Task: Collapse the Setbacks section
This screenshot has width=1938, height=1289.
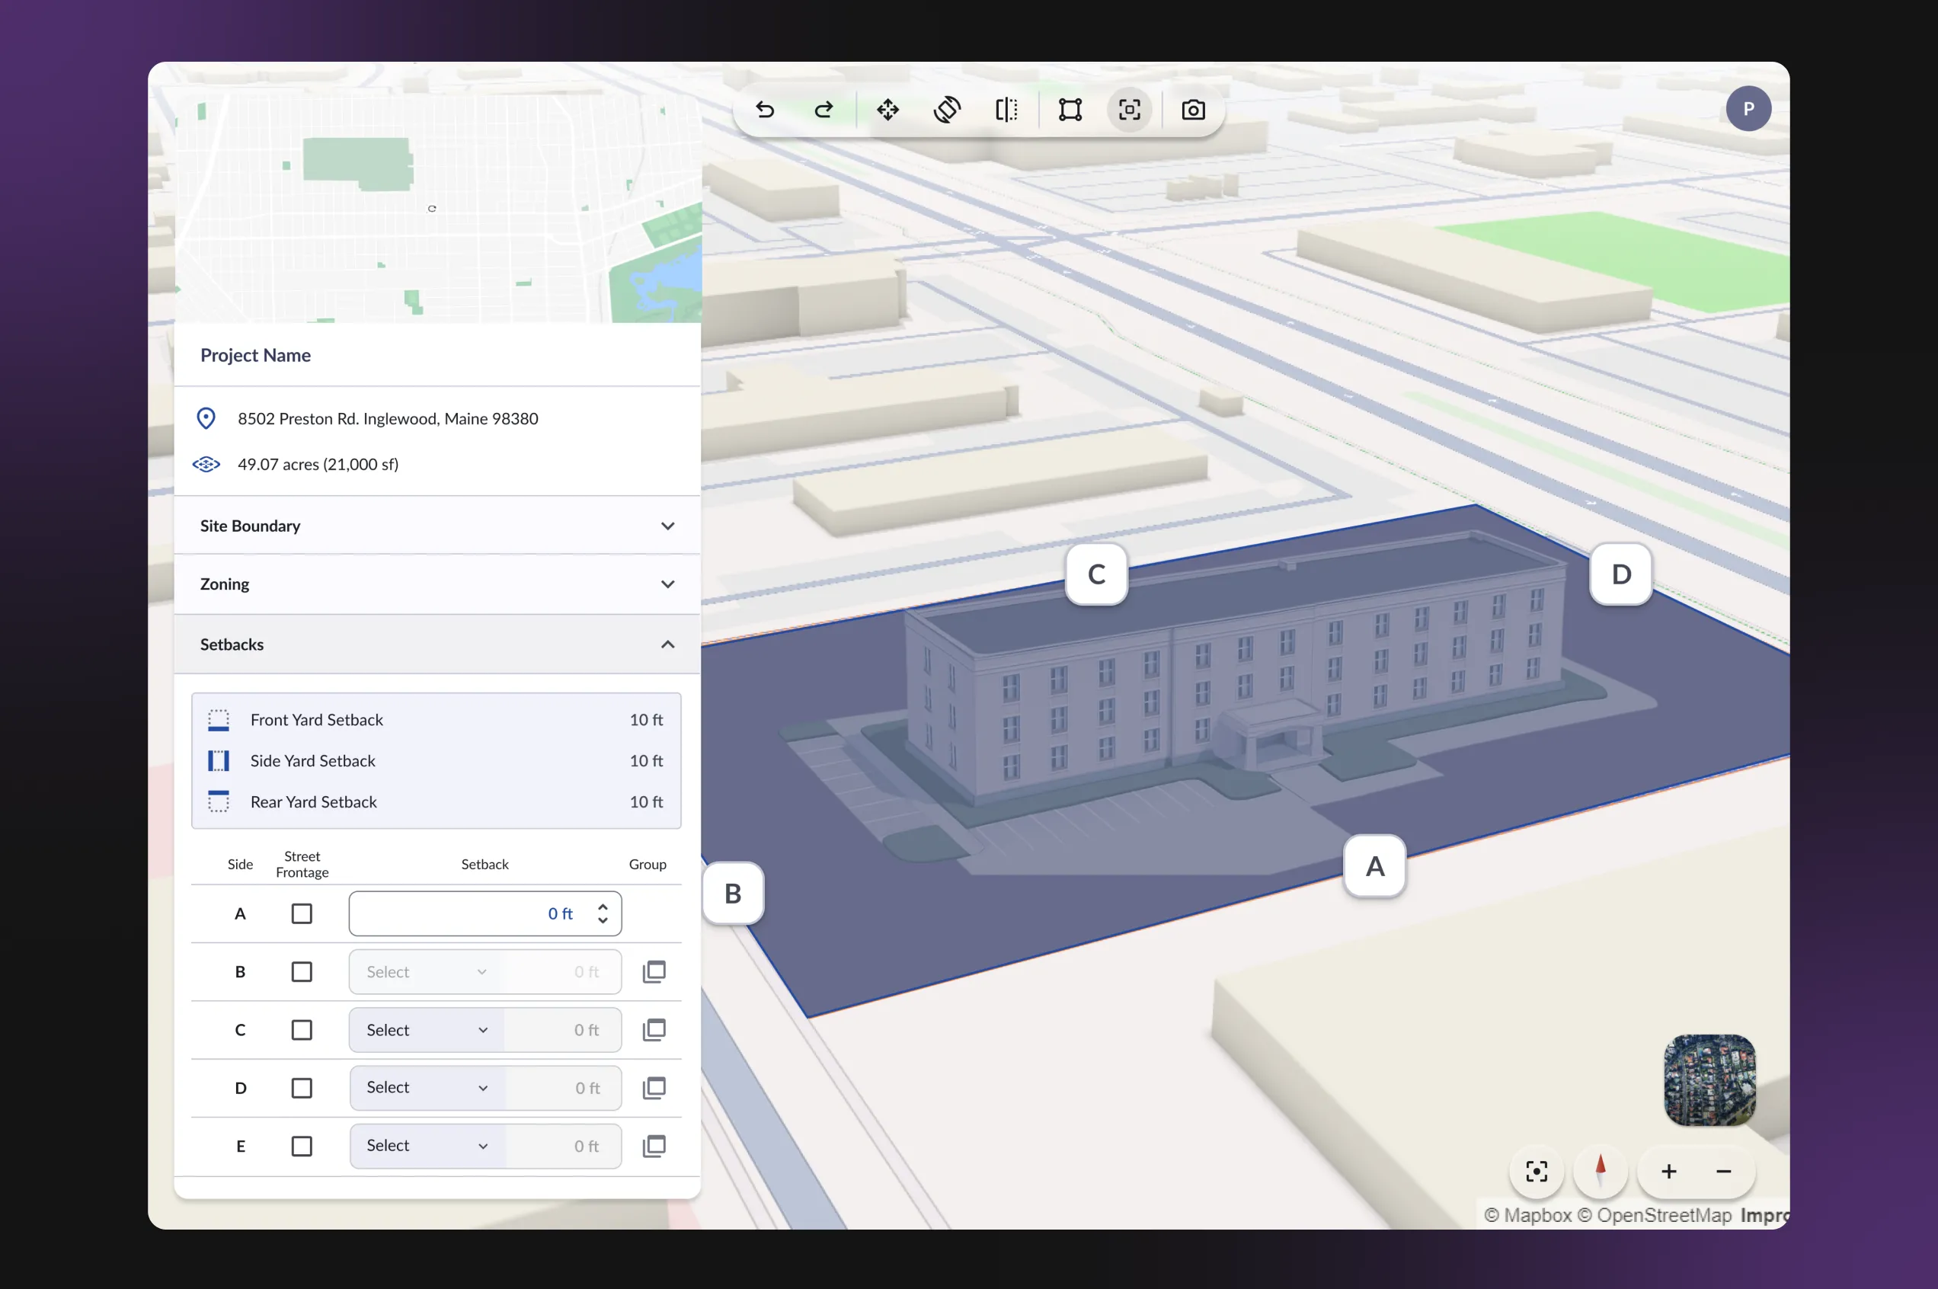Action: 667,644
